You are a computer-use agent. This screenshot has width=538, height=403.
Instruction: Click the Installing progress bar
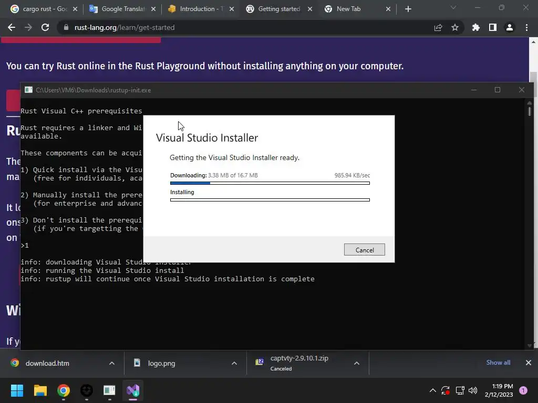[270, 200]
